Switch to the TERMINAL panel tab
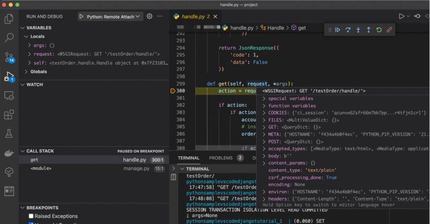 tap(189, 158)
